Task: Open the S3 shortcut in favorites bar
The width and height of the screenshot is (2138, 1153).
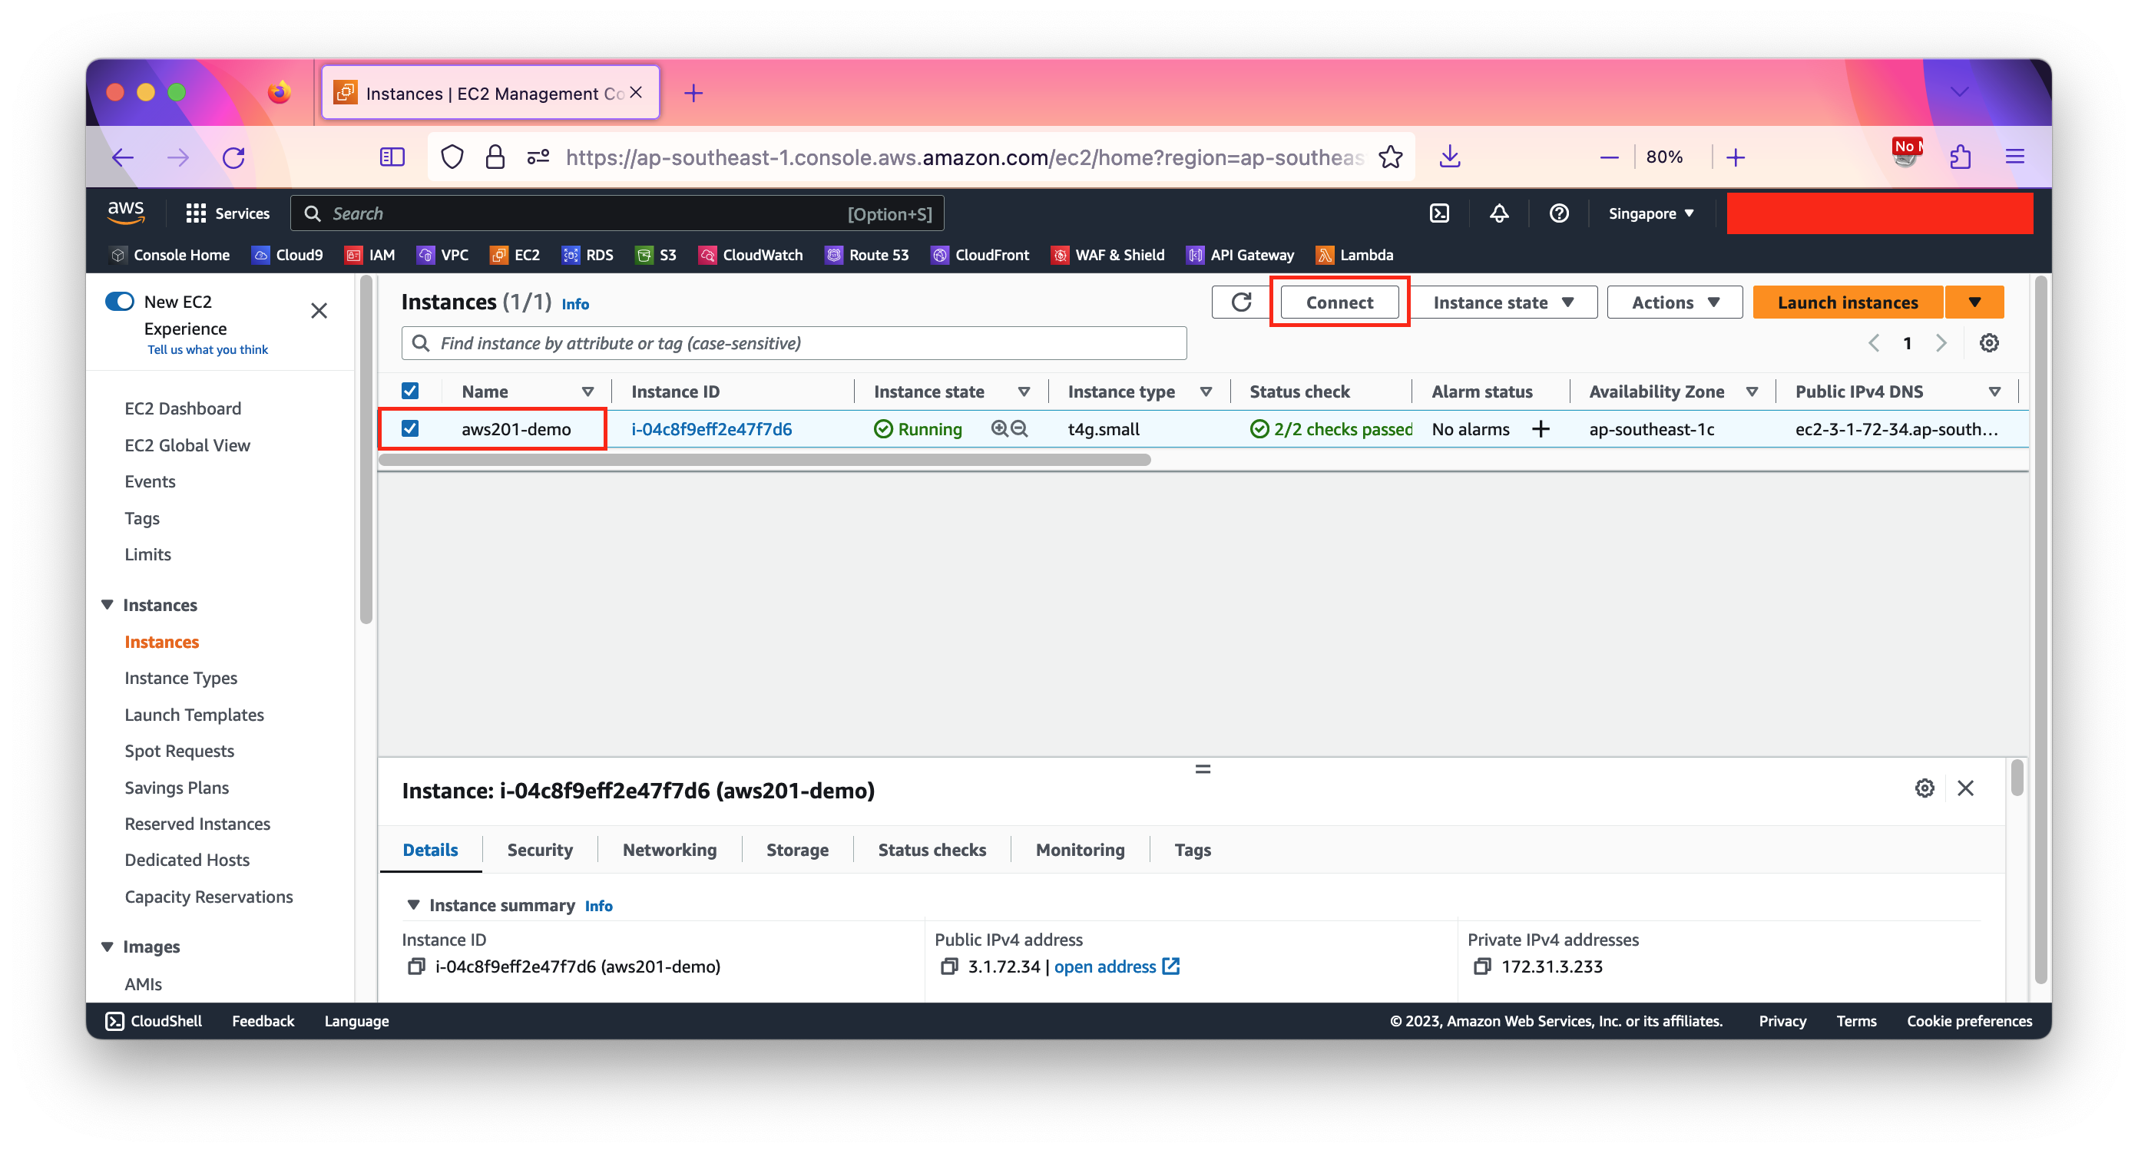Action: click(x=656, y=255)
